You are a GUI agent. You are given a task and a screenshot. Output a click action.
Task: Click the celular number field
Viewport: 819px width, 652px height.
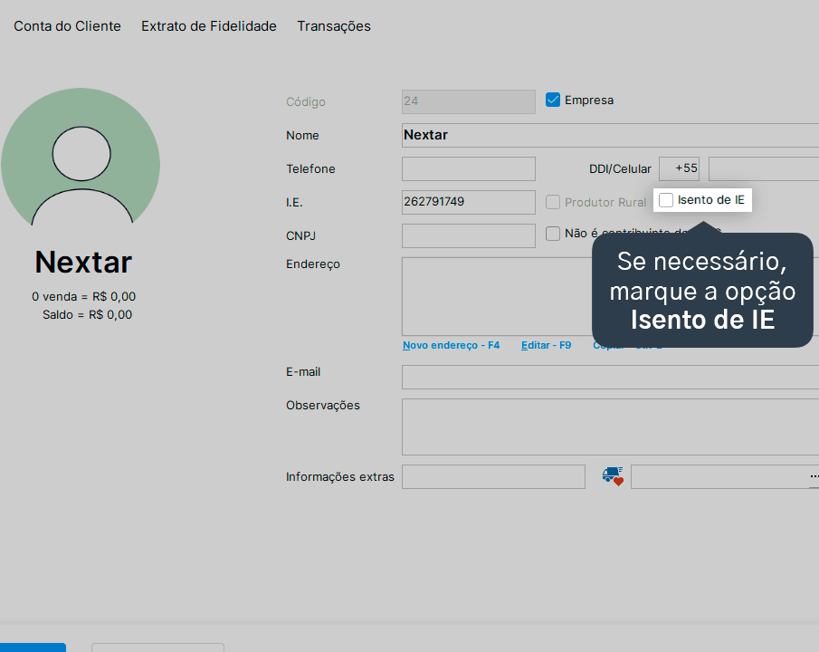click(764, 168)
